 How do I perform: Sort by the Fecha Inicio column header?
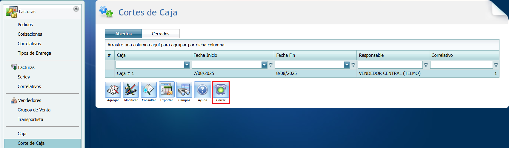(233, 55)
